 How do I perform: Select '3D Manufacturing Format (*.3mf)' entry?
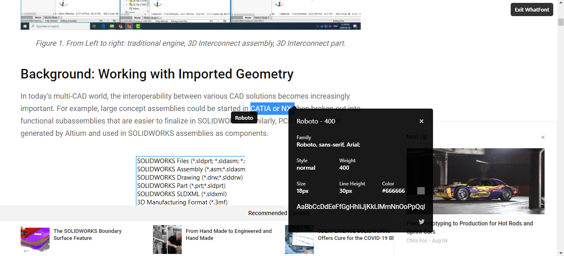[182, 202]
